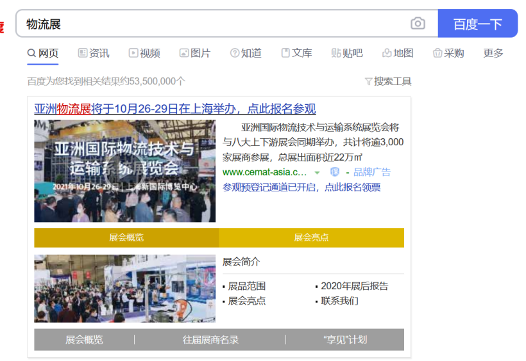The image size is (526, 361).
Task: Select the 网页 tab
Action: tap(43, 53)
